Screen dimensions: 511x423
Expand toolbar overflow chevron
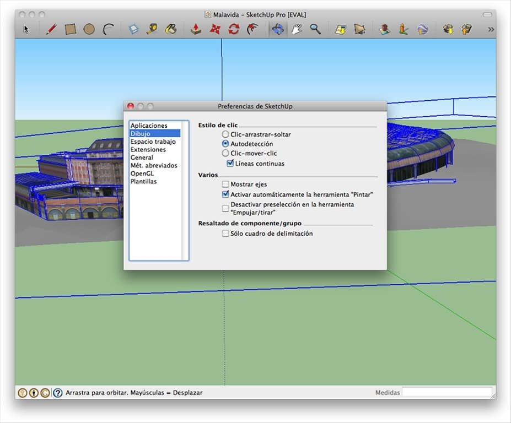click(x=491, y=30)
